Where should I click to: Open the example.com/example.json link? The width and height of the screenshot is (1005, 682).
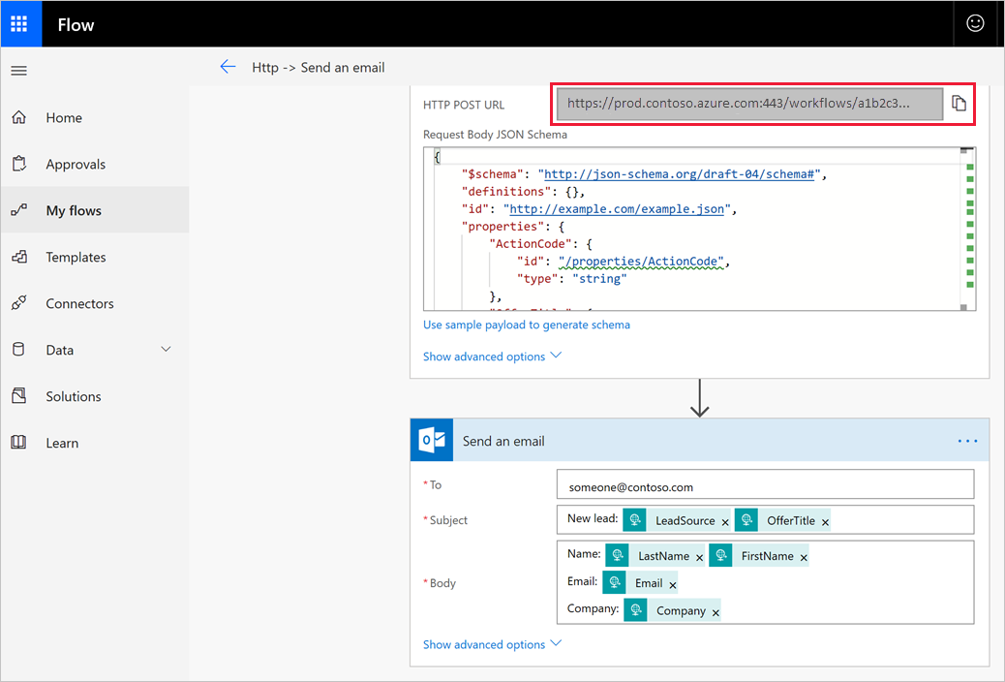tap(617, 208)
